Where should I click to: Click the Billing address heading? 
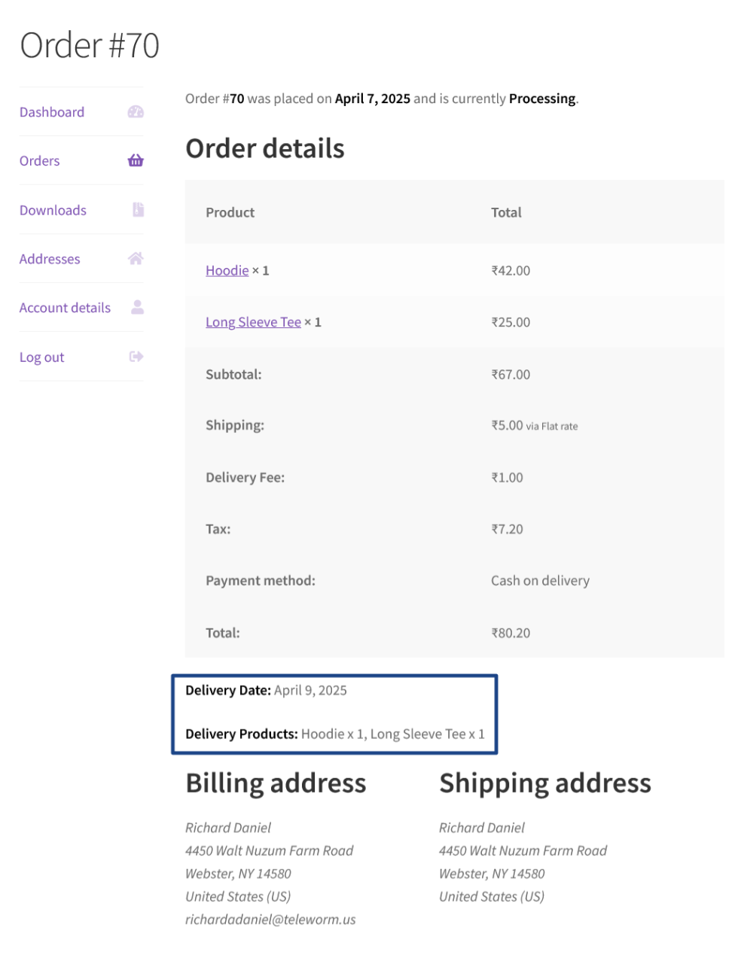(x=276, y=783)
